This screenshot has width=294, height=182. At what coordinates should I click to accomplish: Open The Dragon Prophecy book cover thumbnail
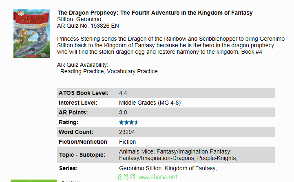point(32,34)
